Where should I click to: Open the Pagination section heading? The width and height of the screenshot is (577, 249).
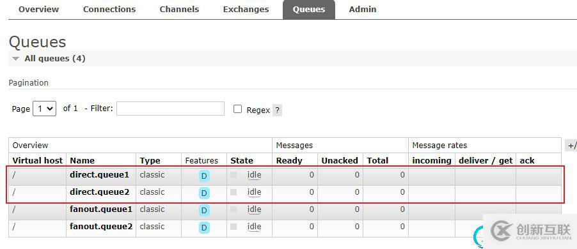(x=29, y=82)
